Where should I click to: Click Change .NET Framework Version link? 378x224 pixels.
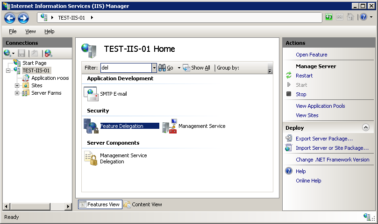point(332,160)
